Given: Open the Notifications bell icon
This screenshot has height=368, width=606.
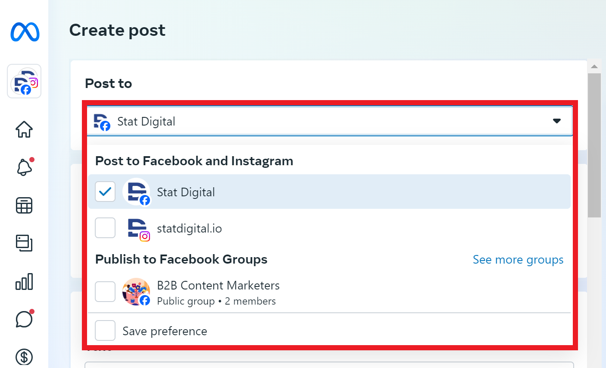Looking at the screenshot, I should click(x=24, y=167).
